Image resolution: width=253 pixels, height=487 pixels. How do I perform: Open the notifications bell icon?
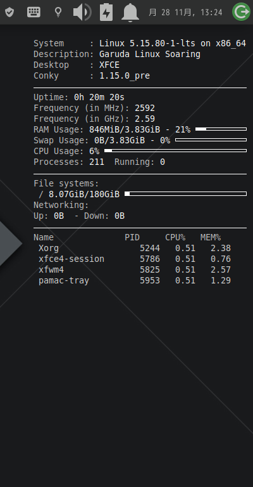point(130,13)
